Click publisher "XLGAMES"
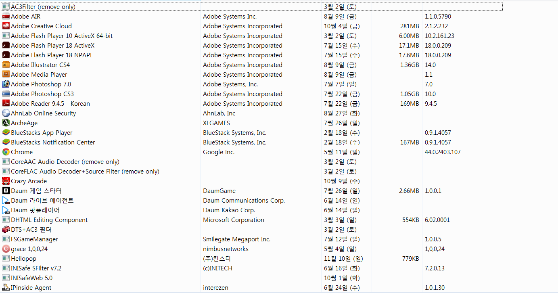 click(x=216, y=123)
